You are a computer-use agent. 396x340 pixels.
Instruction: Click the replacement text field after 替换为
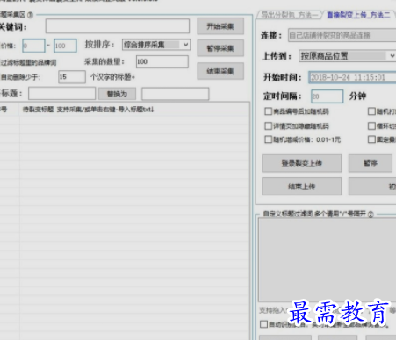pos(176,94)
